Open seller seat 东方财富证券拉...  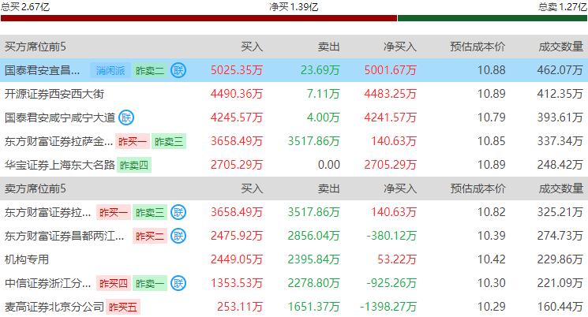[x=47, y=212]
